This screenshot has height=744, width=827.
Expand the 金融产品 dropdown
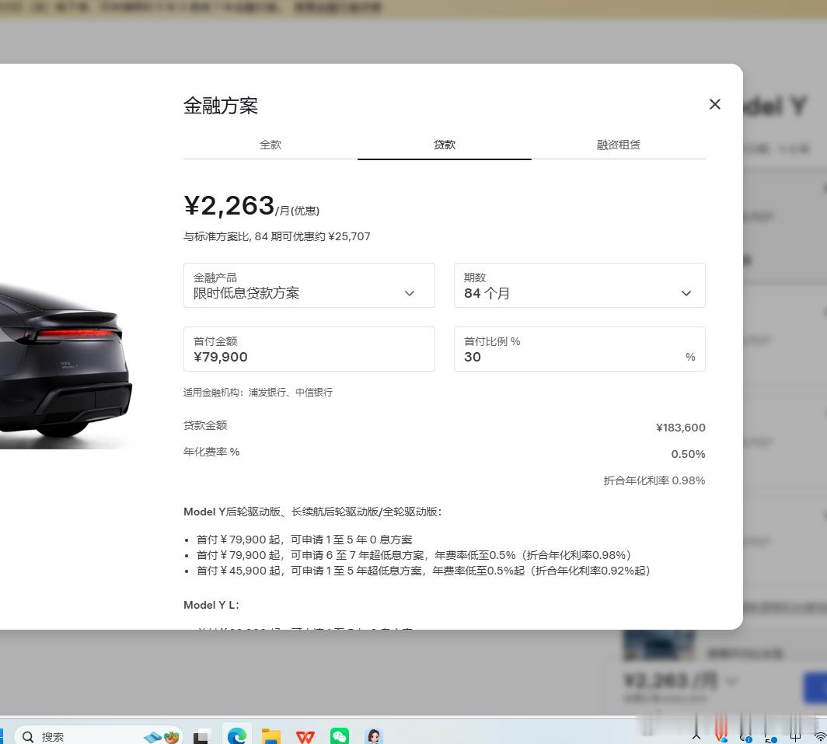(x=309, y=285)
